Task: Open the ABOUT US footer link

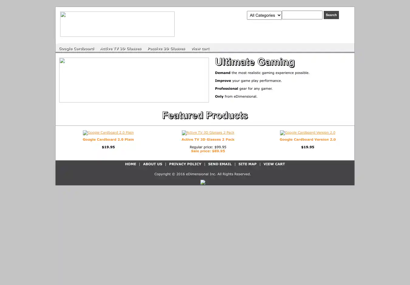Action: [152, 164]
